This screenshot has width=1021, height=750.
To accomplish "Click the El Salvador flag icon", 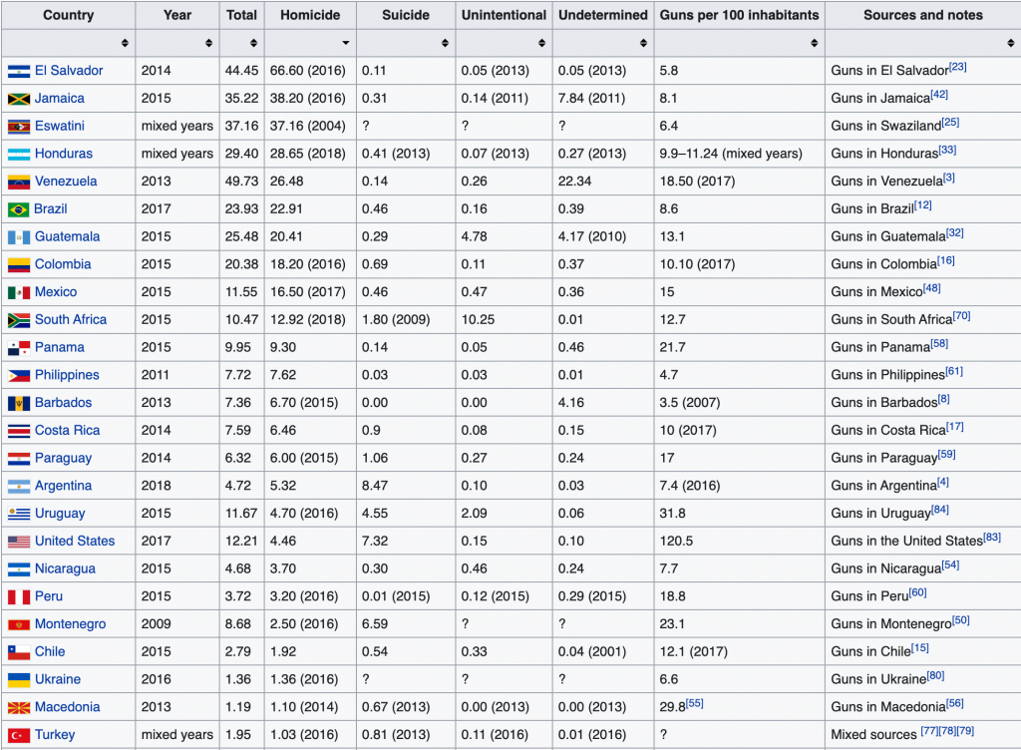I will (x=19, y=71).
